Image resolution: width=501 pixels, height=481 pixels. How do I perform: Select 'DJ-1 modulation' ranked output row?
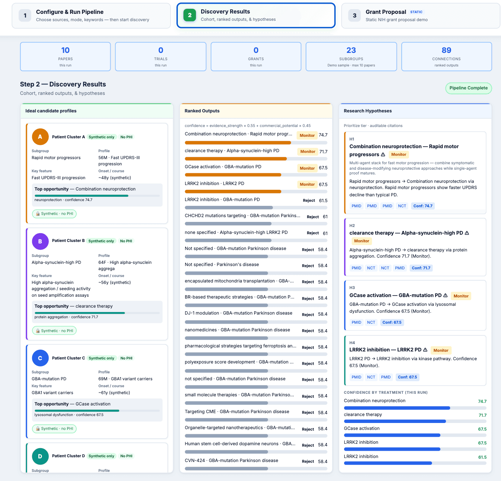tap(256, 317)
